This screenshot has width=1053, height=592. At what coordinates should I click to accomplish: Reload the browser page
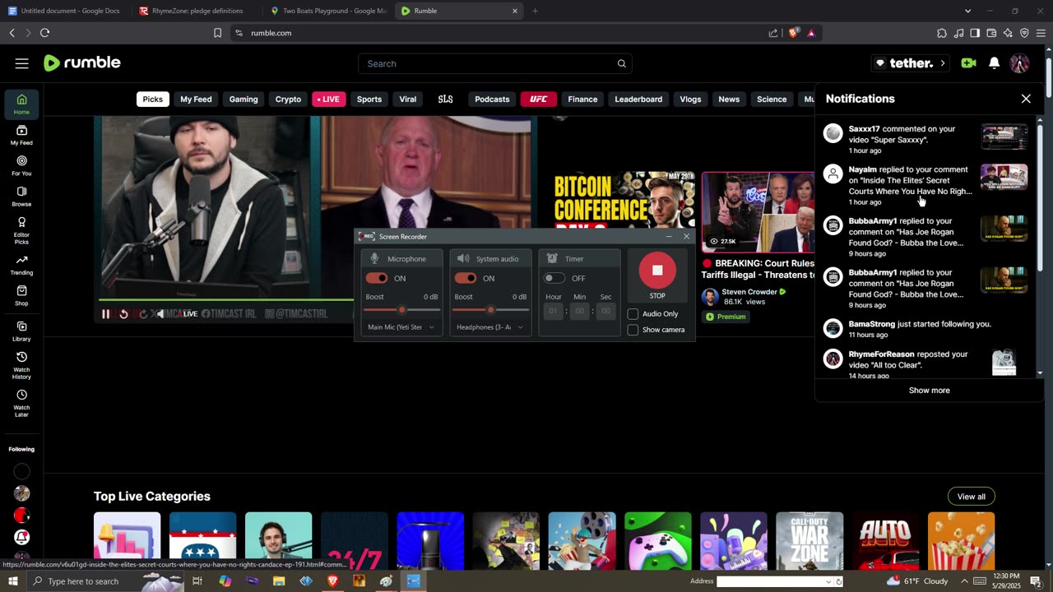[44, 33]
